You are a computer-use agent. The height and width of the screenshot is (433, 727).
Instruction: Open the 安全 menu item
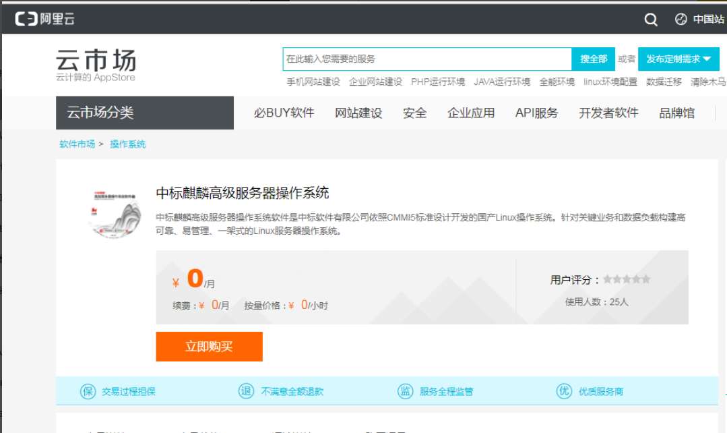click(x=414, y=113)
